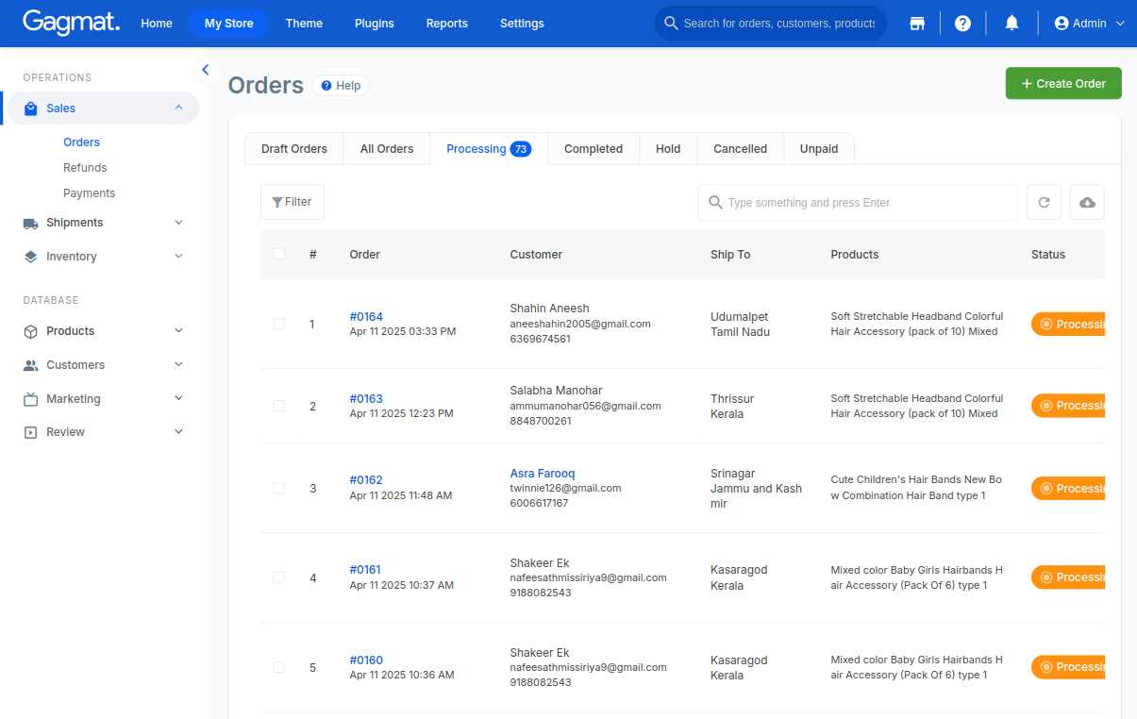Collapse the sidebar with the arrow button

tap(205, 69)
